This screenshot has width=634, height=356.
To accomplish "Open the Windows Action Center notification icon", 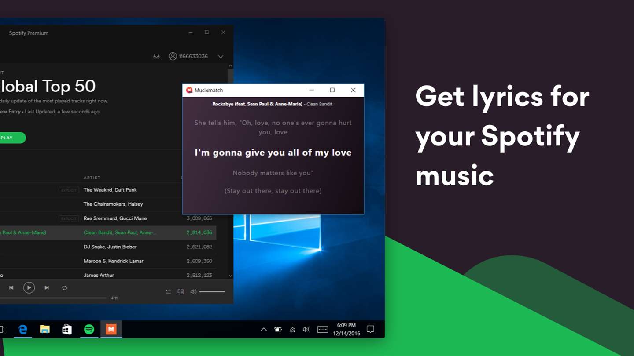I will coord(371,329).
